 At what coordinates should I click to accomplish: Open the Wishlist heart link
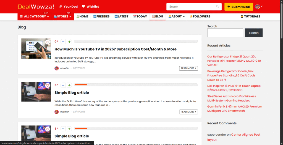83,6
